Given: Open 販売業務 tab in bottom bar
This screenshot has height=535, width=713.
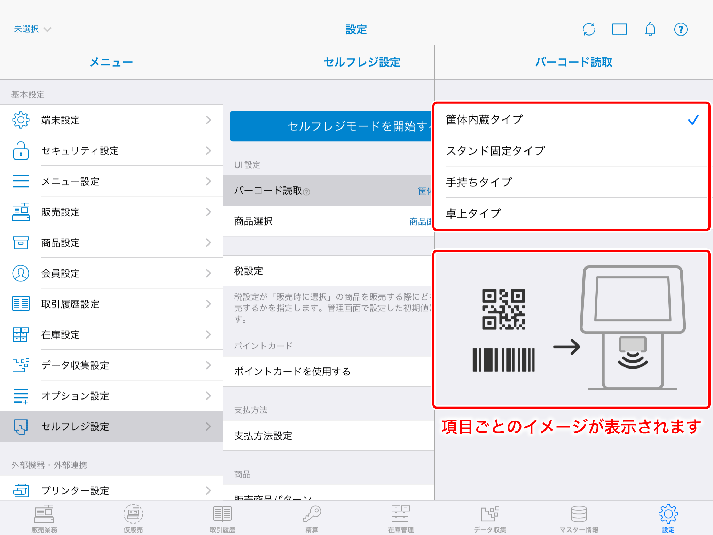Looking at the screenshot, I should 44,519.
